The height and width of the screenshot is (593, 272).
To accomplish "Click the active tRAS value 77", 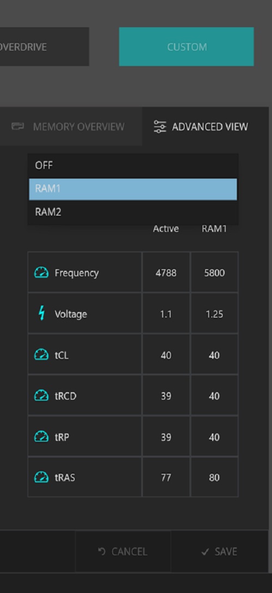I will click(166, 477).
